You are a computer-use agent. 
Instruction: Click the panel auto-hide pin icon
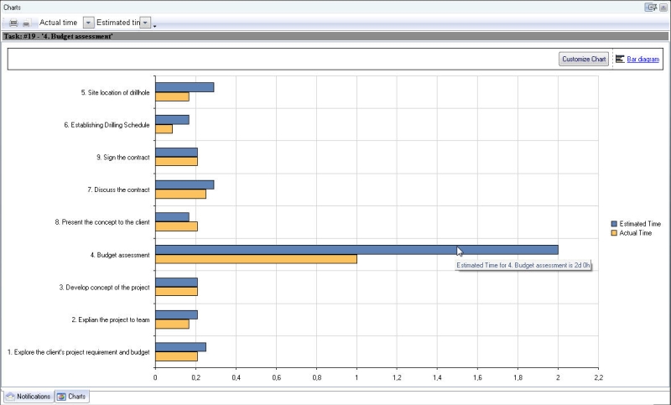pyautogui.click(x=650, y=7)
